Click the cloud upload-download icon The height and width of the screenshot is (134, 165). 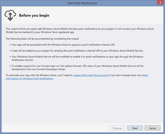(x=10, y=15)
